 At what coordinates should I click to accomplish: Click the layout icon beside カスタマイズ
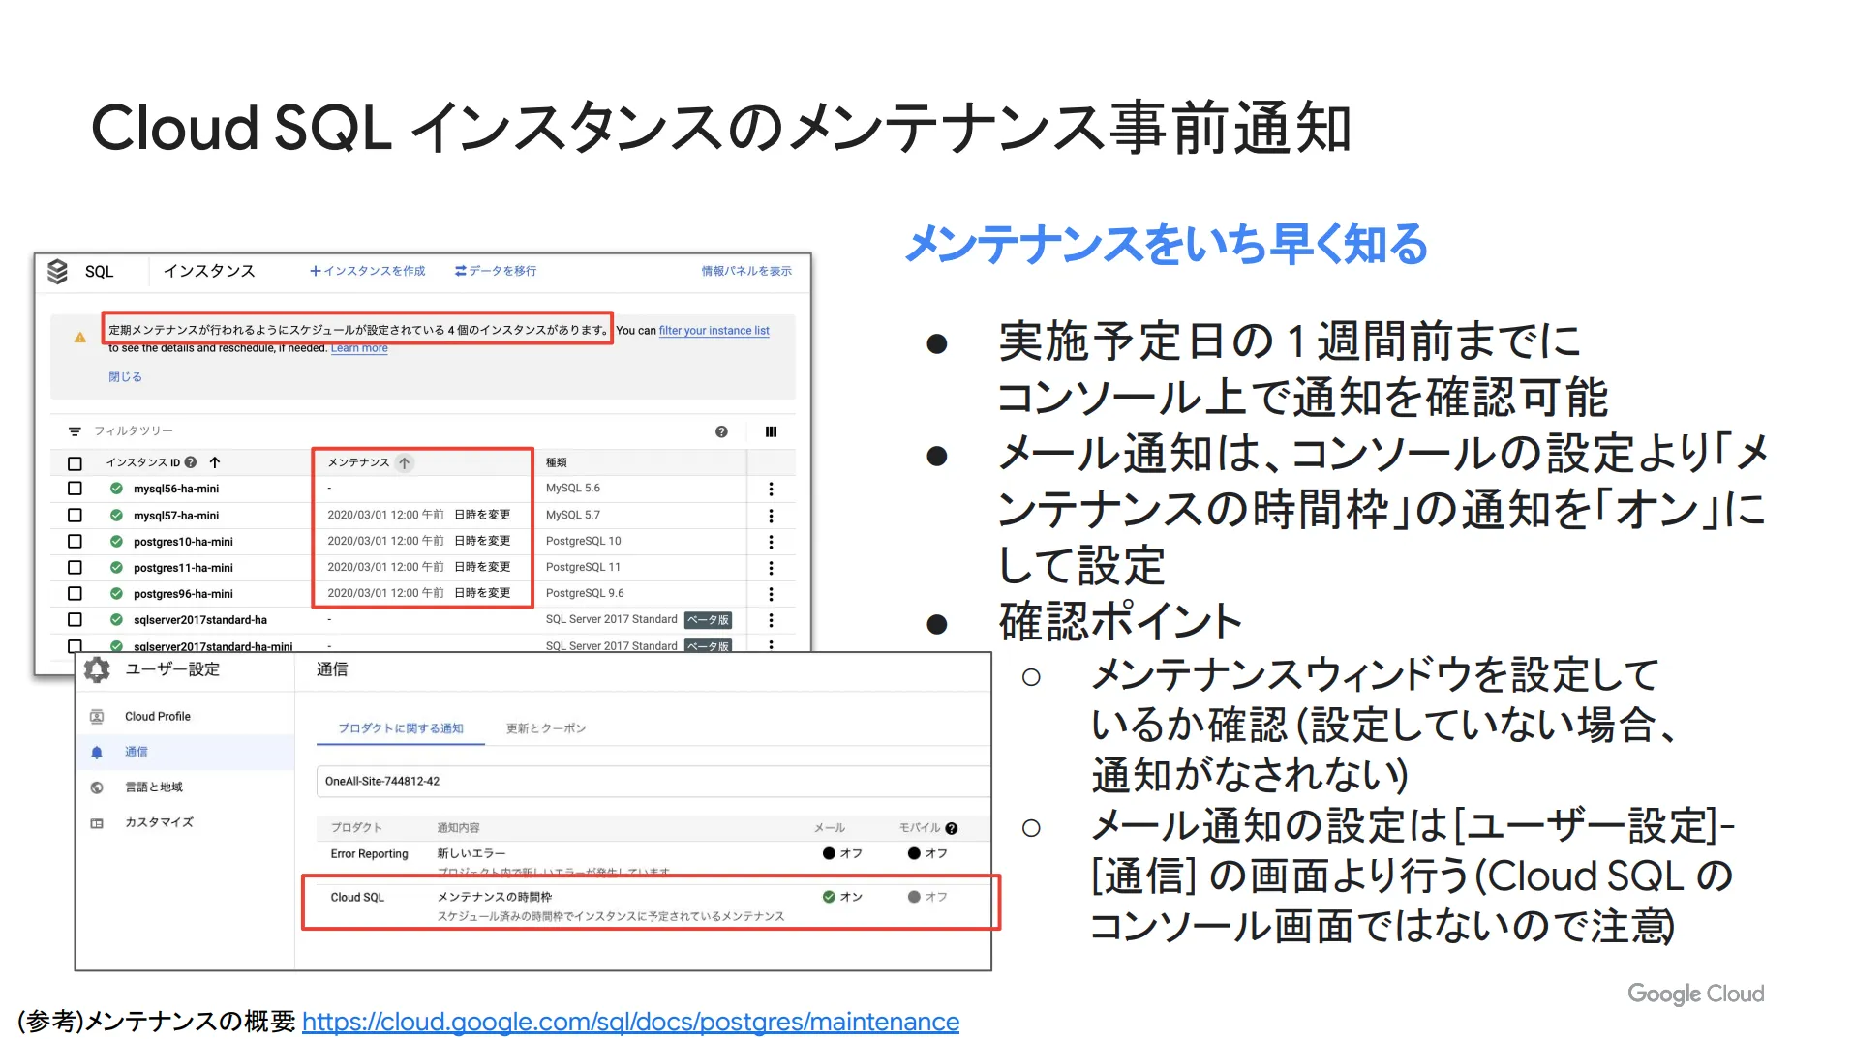pos(97,823)
